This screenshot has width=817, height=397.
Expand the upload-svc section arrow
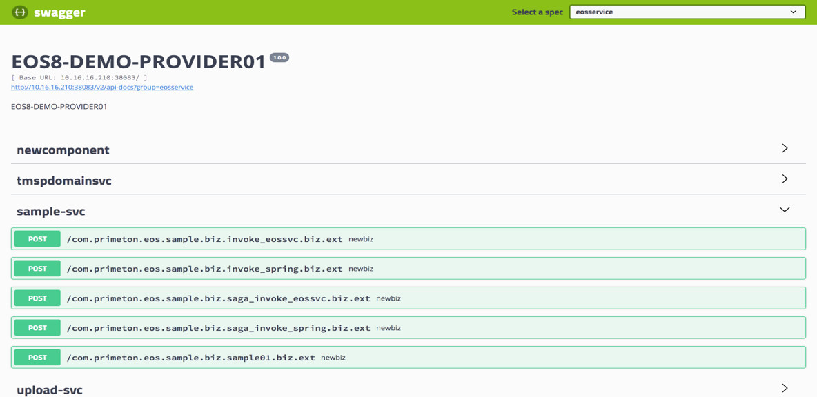(785, 389)
